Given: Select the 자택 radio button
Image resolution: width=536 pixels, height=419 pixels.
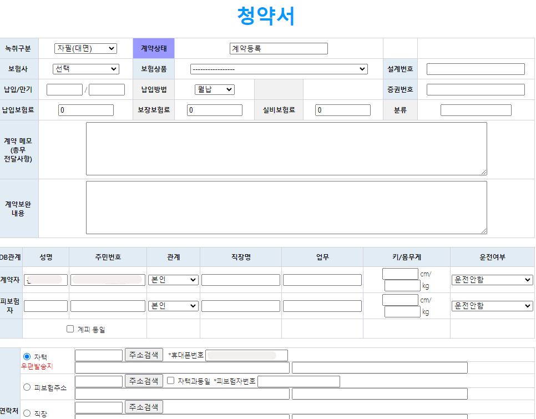Looking at the screenshot, I should coord(27,356).
